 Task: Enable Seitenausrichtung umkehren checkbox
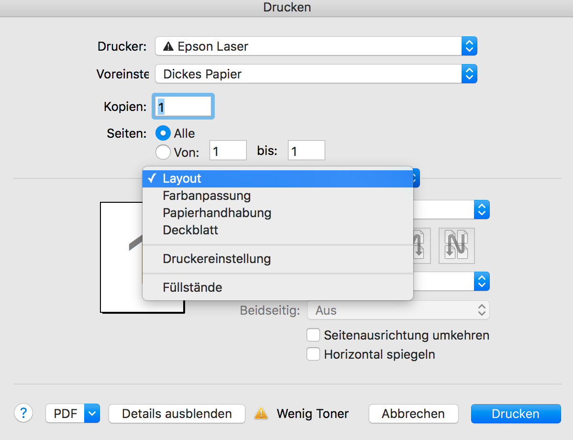[313, 335]
